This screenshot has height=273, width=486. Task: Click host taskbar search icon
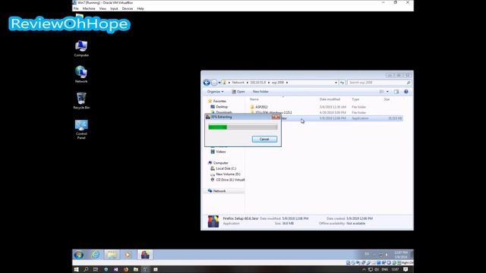[x=86, y=270]
